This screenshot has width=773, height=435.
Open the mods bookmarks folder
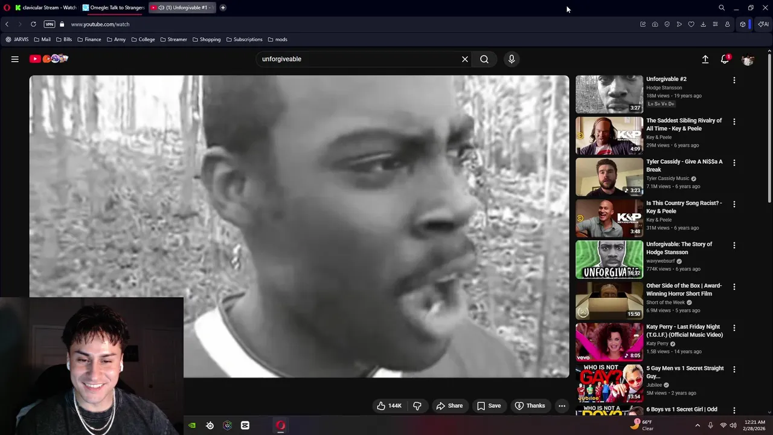point(278,39)
